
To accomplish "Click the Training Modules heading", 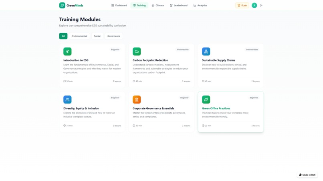I will (x=80, y=19).
